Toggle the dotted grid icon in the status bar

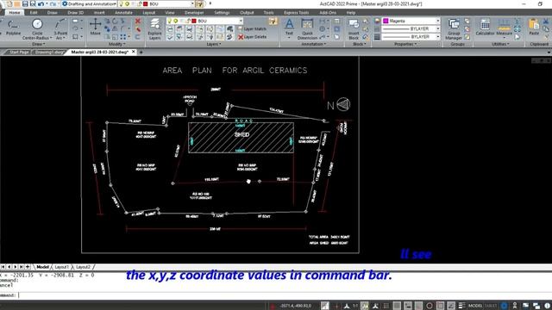point(386,306)
